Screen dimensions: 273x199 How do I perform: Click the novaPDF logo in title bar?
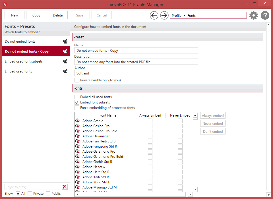click(x=5, y=4)
